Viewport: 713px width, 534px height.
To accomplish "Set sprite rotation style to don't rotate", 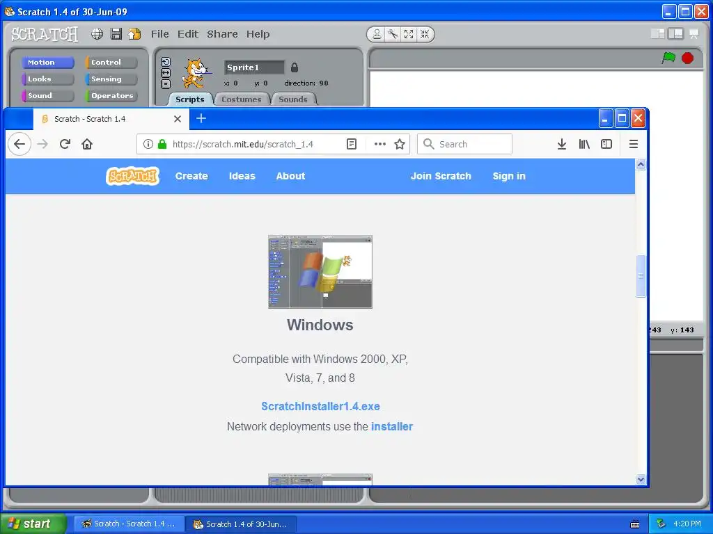I will click(x=166, y=83).
